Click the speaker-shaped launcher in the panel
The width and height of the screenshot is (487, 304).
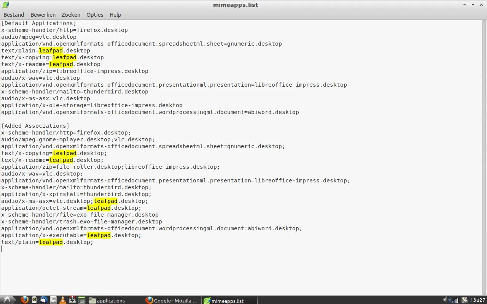(x=35, y=300)
